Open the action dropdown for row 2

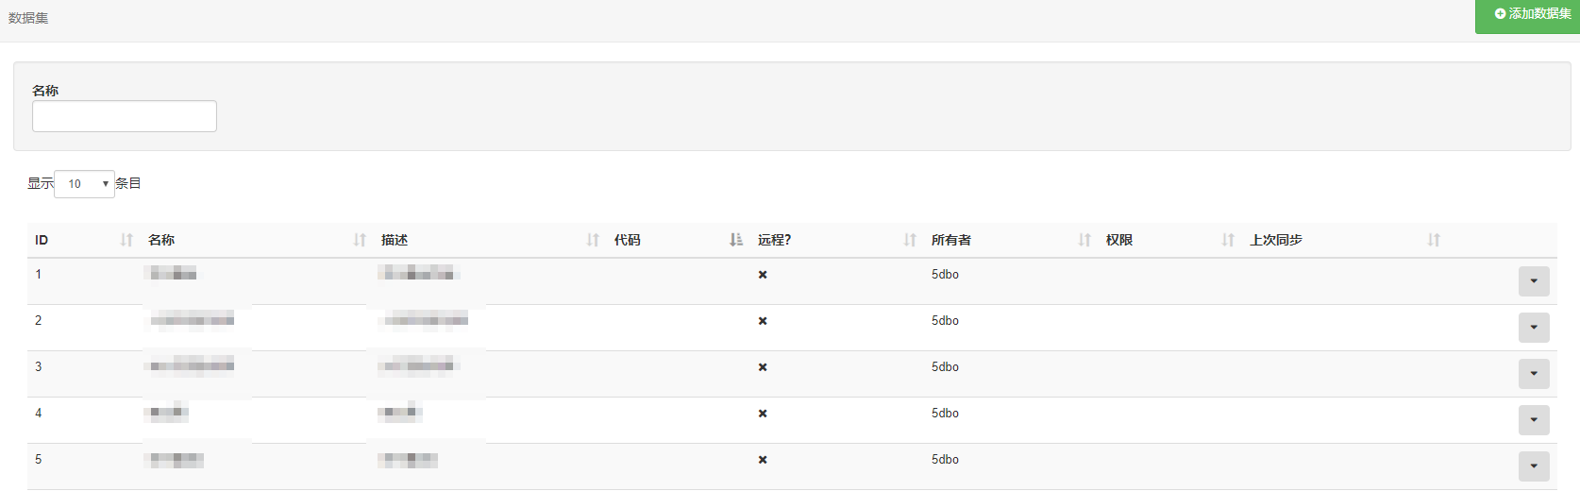coord(1534,328)
